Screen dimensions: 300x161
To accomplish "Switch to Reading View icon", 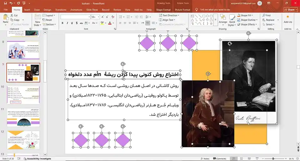I will coord(249,159).
